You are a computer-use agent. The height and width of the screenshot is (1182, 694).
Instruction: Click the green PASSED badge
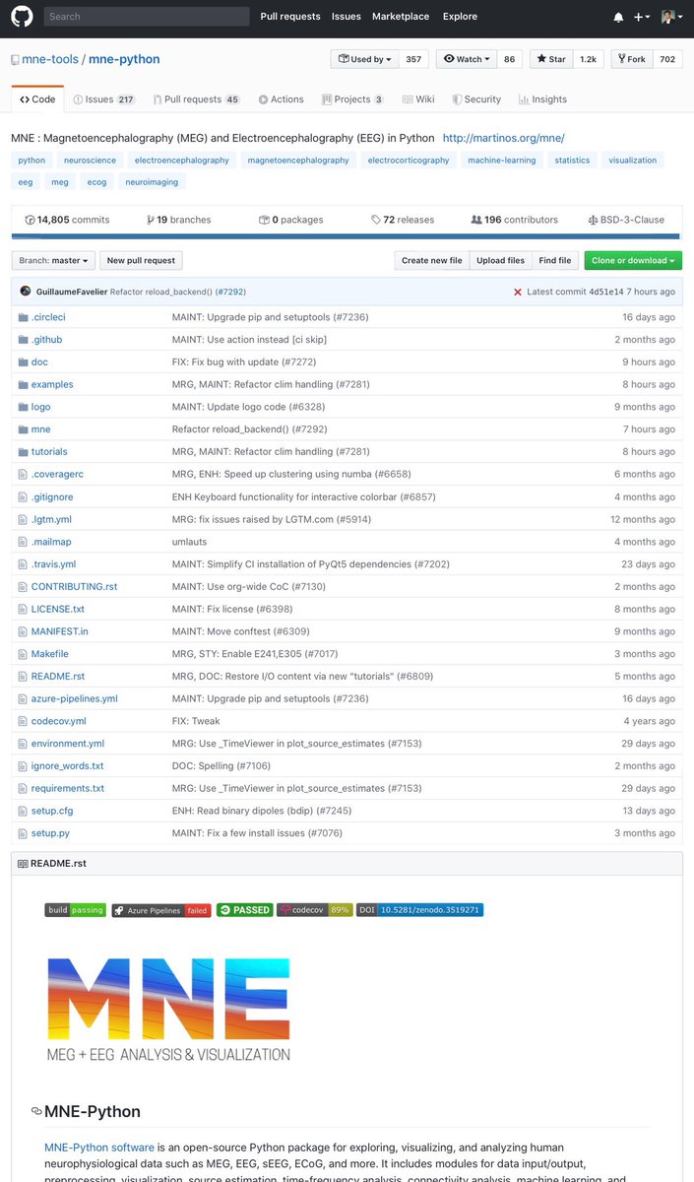(244, 910)
